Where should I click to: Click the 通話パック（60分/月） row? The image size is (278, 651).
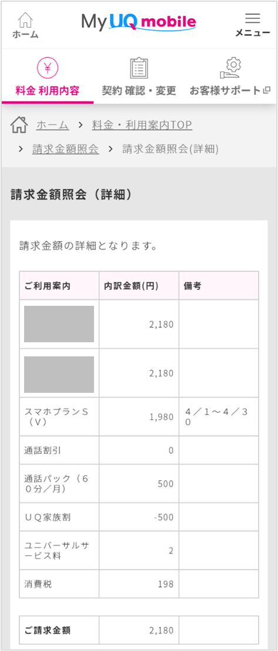[139, 483]
